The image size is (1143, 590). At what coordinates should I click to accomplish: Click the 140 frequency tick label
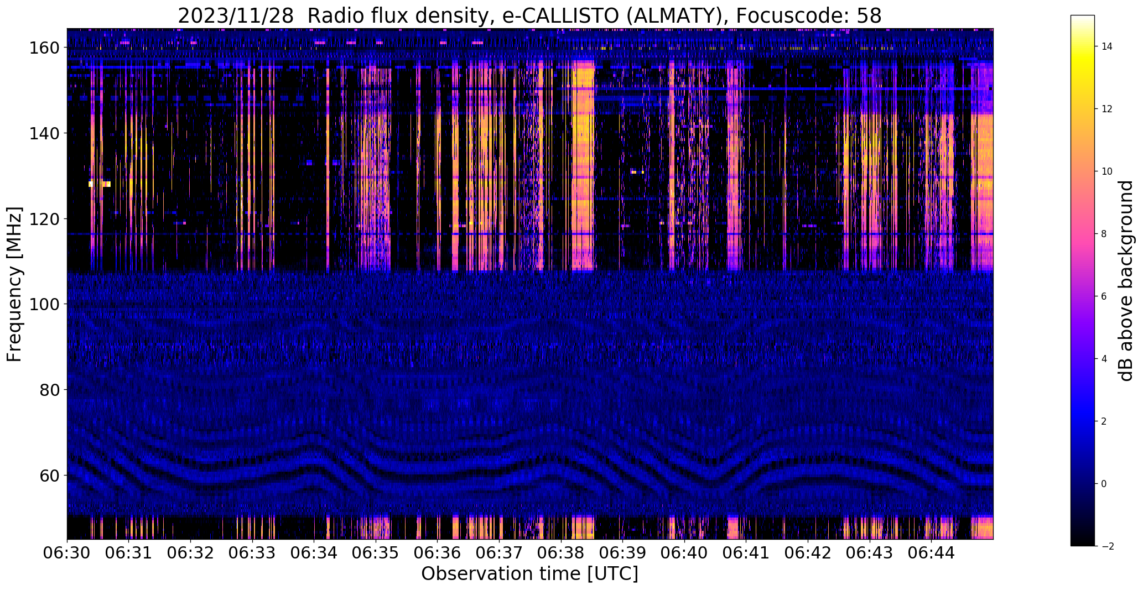pos(43,133)
